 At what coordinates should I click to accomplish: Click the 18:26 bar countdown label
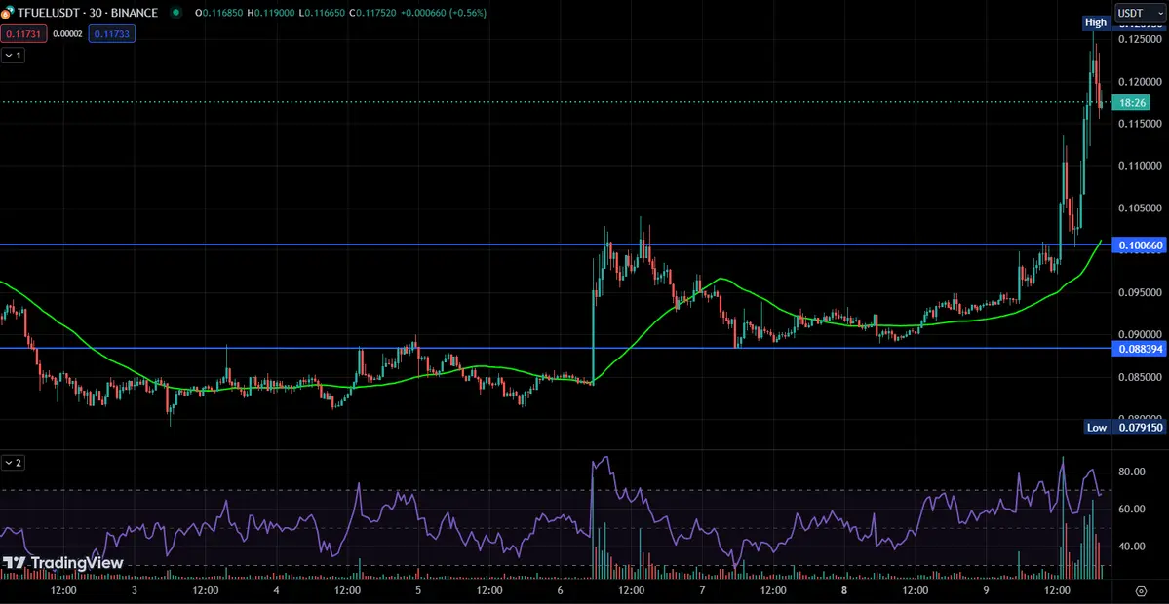1131,102
